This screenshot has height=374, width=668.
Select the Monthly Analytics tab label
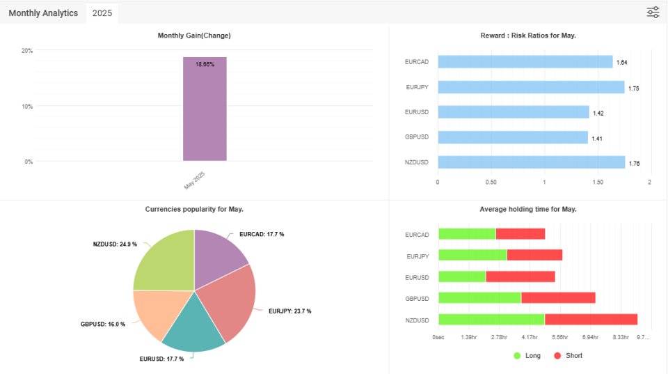click(x=43, y=13)
